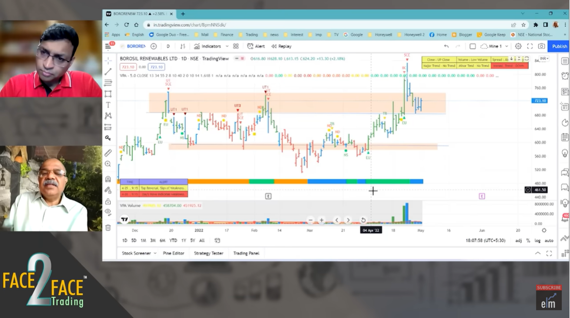Screen dimensions: 570x318
Task: Enter fullscreen mode icon
Action: 530,46
